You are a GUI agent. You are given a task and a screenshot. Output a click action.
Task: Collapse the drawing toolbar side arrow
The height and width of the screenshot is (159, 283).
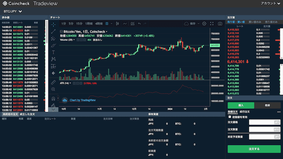pyautogui.click(x=58, y=98)
